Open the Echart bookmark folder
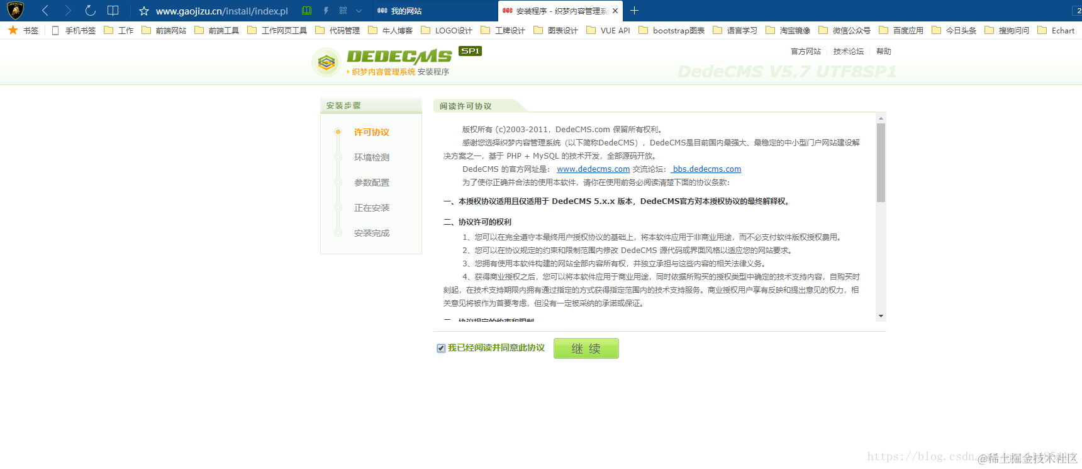This screenshot has width=1082, height=469. 1056,30
